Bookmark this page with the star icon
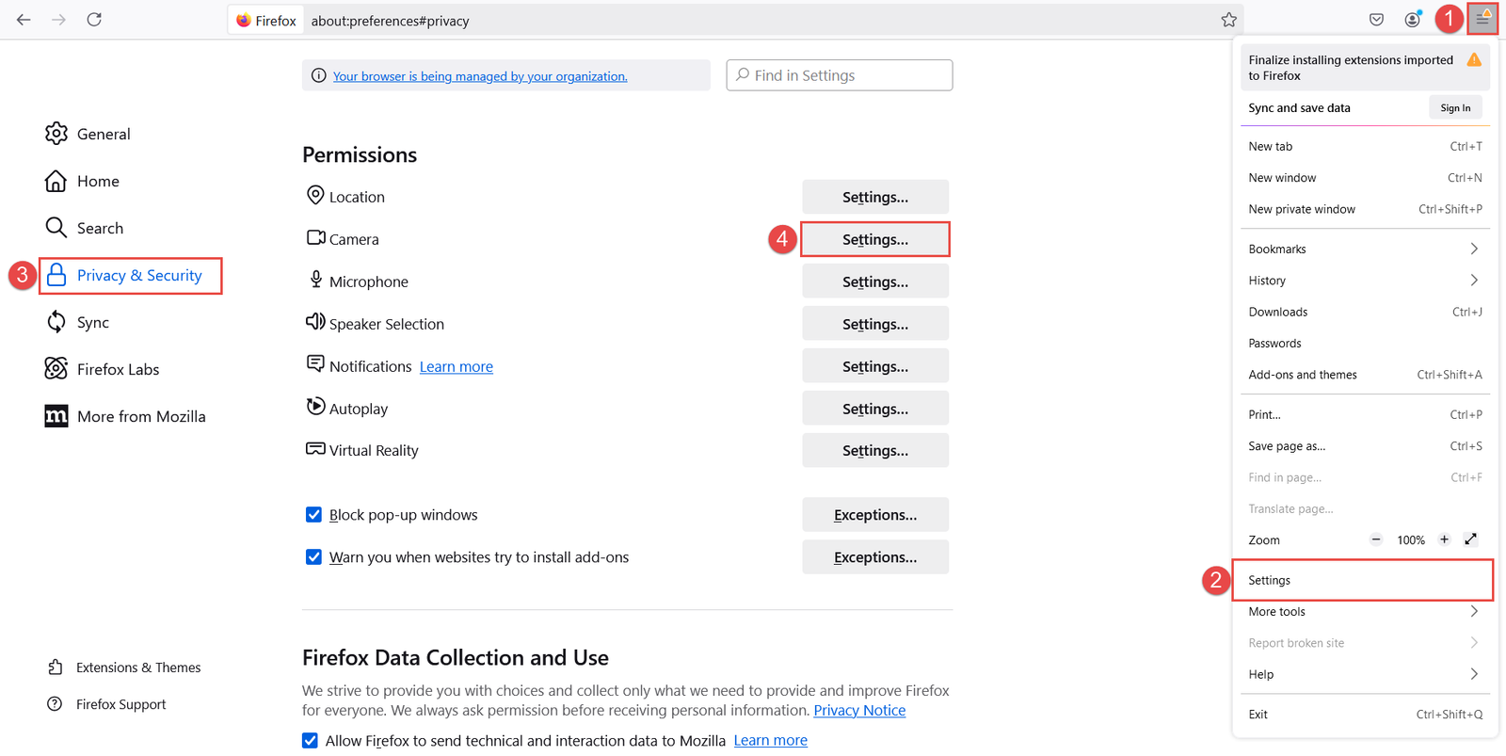 tap(1228, 20)
